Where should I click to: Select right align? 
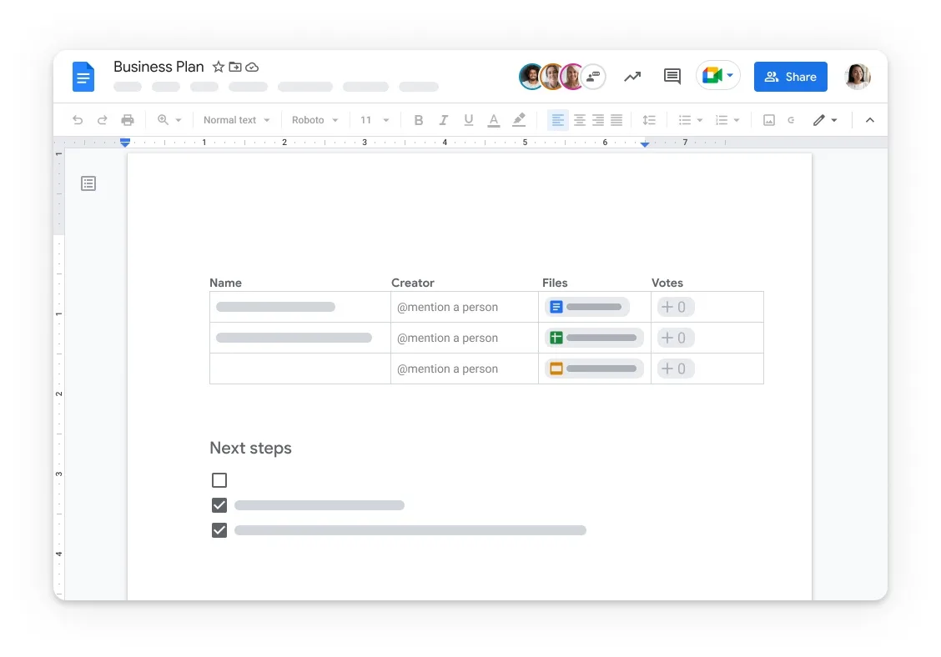[x=598, y=120]
